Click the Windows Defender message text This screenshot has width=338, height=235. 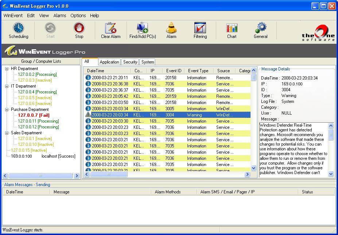(x=294, y=149)
